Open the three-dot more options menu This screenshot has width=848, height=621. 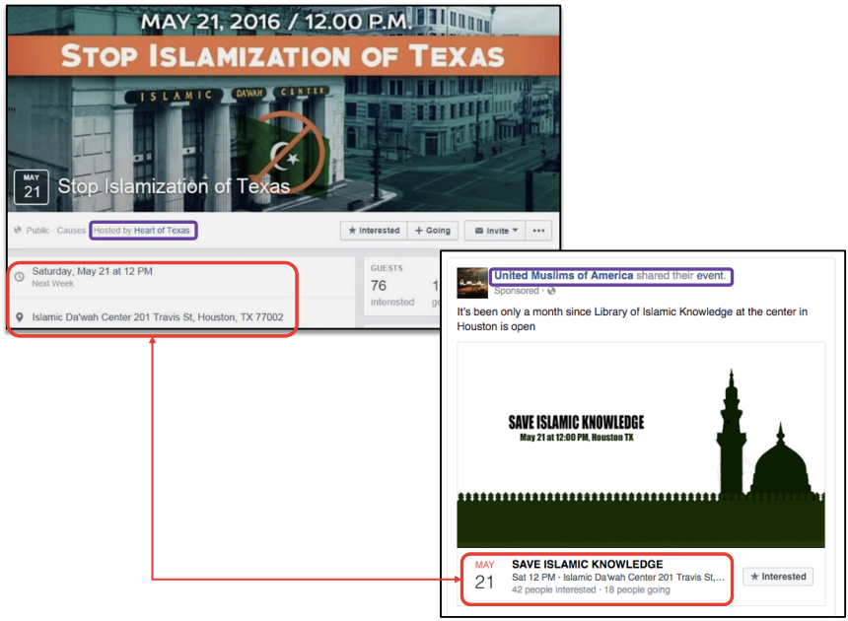tap(538, 231)
